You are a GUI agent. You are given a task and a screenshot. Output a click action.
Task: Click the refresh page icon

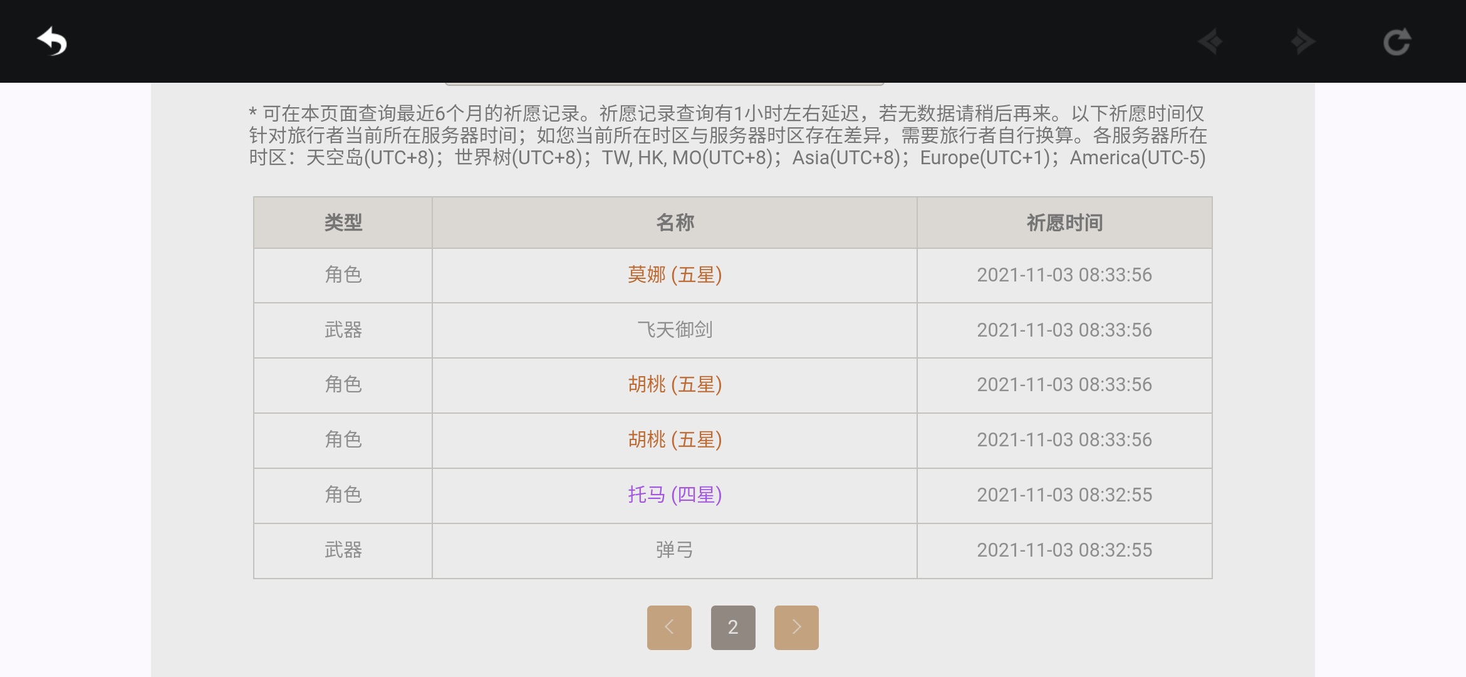(x=1396, y=42)
